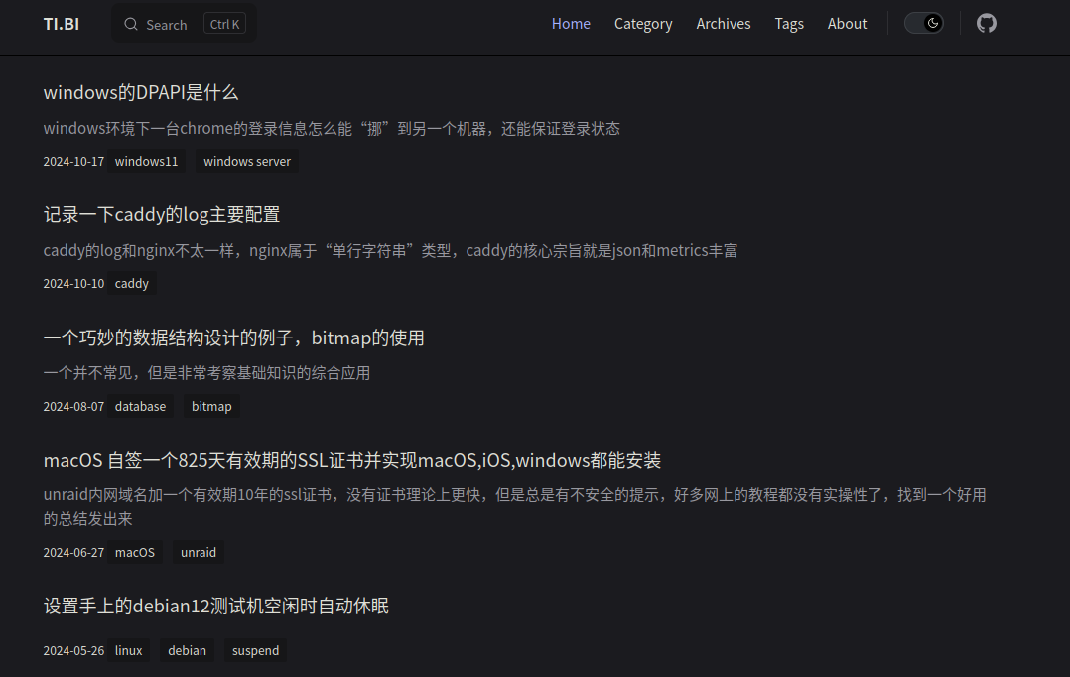
Task: Open the GitHub icon link
Action: pos(986,24)
